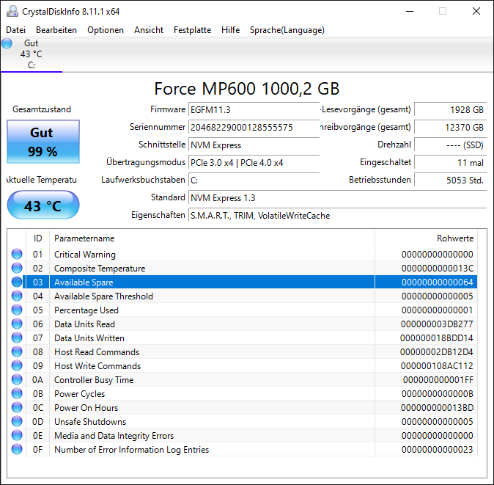This screenshot has height=485, width=494.
Task: Click status orb of Error Information Log Entries row
Action: tap(17, 449)
